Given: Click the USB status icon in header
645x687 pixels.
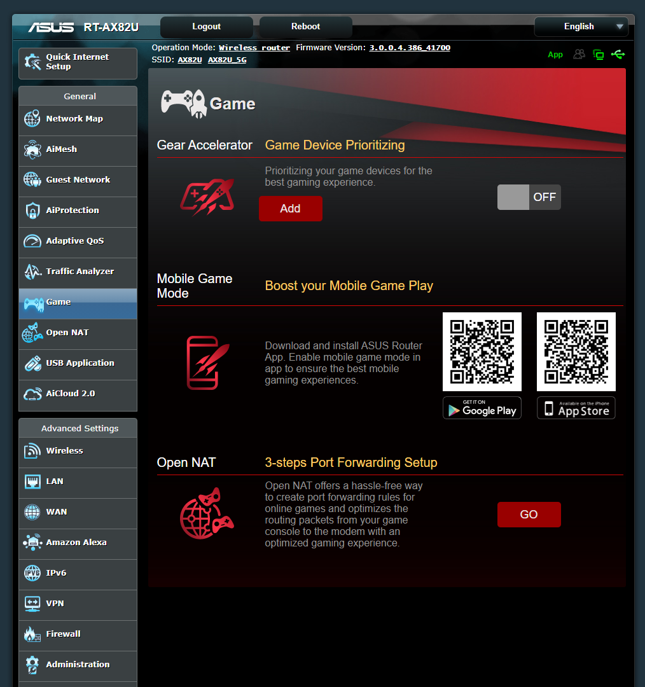Looking at the screenshot, I should (618, 54).
